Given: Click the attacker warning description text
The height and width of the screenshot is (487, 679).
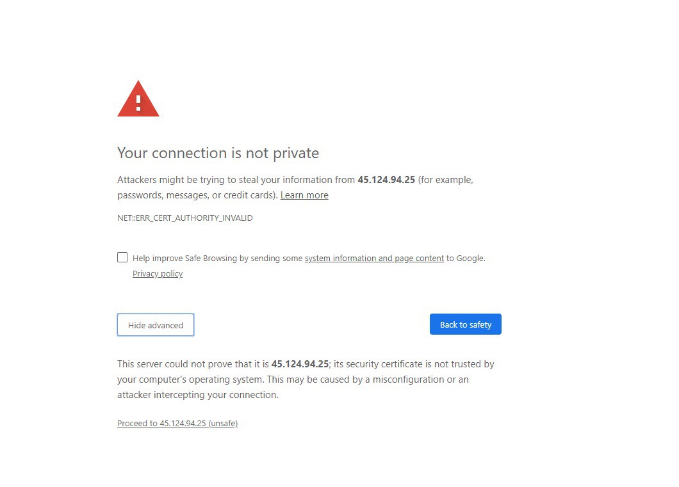Looking at the screenshot, I should 295,187.
